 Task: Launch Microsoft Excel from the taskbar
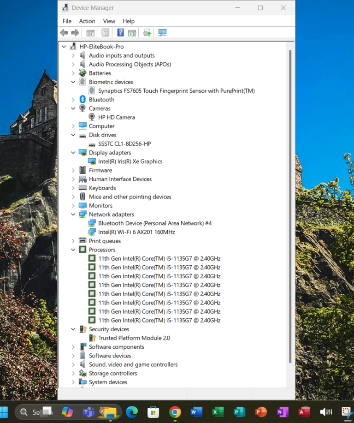(x=218, y=412)
